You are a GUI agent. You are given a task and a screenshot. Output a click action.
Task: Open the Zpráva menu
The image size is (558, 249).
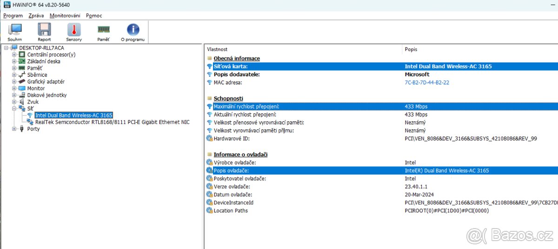click(36, 15)
